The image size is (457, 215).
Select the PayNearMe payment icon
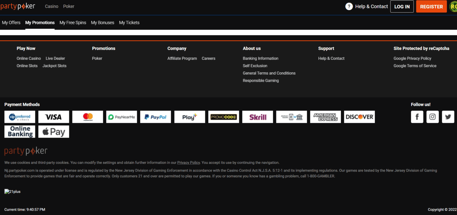click(x=121, y=117)
